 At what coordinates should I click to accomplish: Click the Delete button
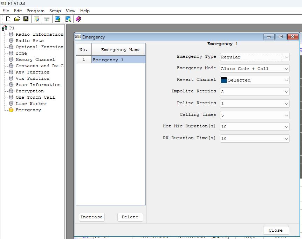130,217
